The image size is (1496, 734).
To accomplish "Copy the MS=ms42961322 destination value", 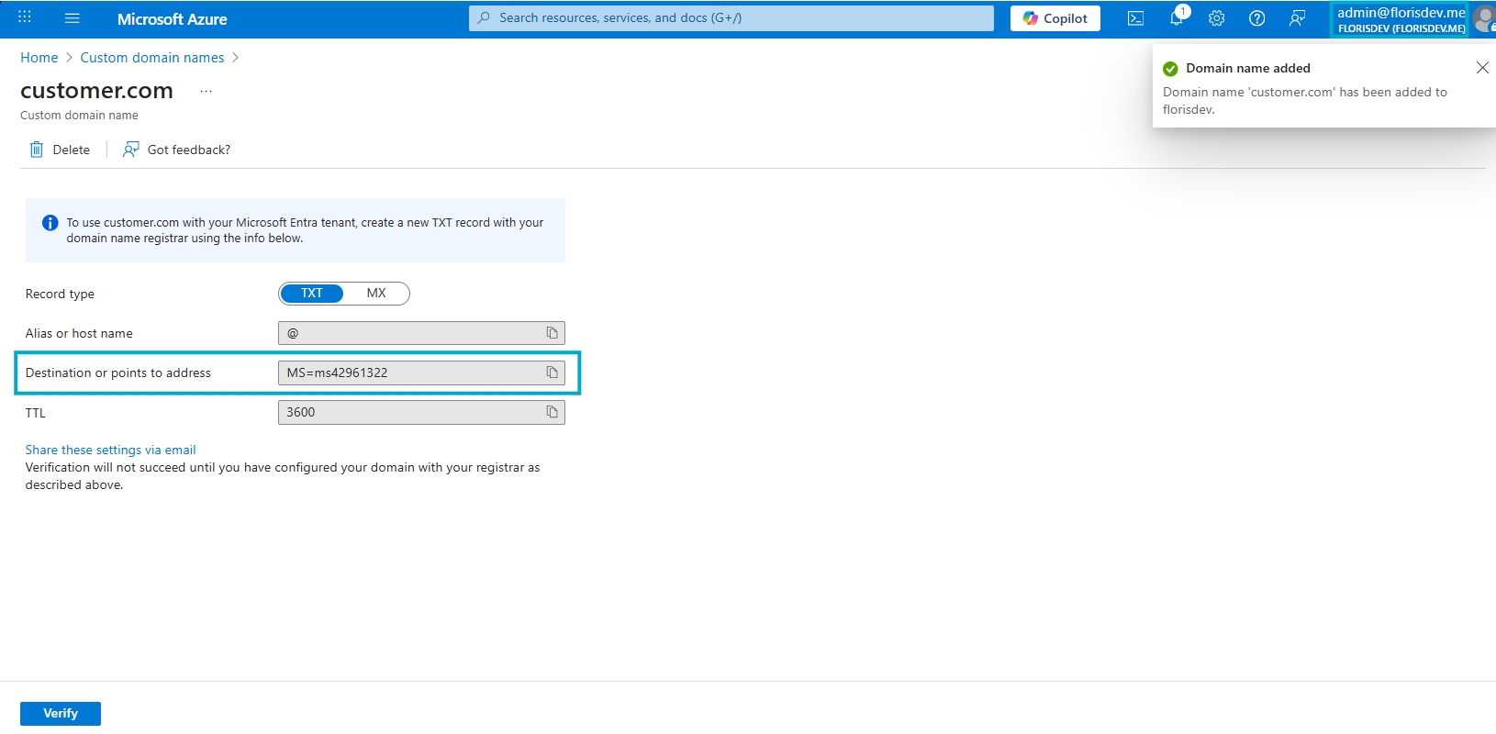I will (552, 373).
